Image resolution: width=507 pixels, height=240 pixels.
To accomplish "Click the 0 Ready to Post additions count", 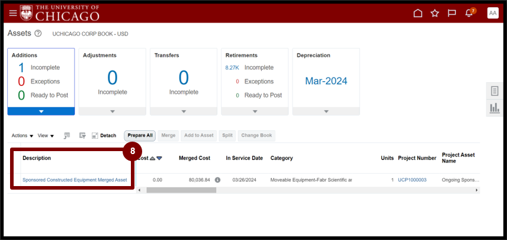I will (x=21, y=95).
